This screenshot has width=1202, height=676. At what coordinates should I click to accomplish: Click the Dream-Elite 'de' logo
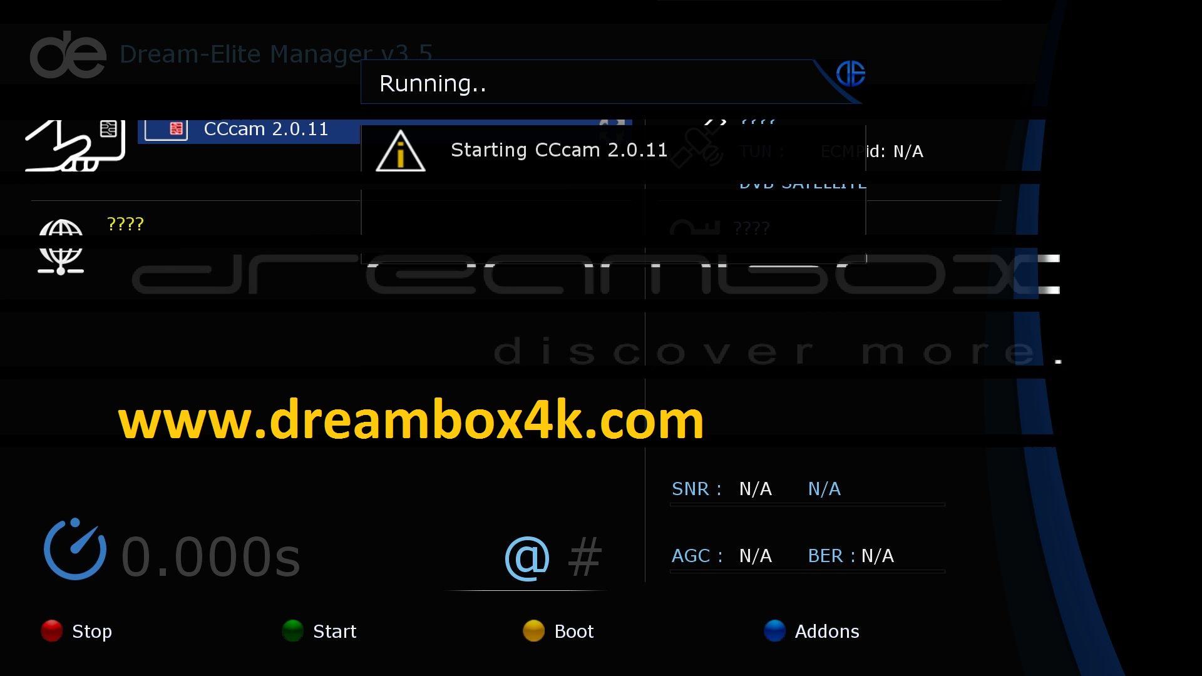click(x=68, y=55)
